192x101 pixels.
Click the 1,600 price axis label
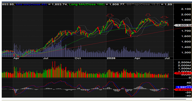(186, 36)
